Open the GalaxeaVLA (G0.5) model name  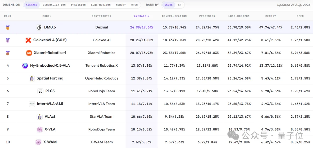pyautogui.click(x=50, y=40)
